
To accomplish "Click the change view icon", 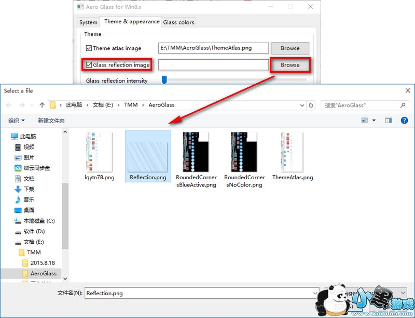I will [365, 121].
